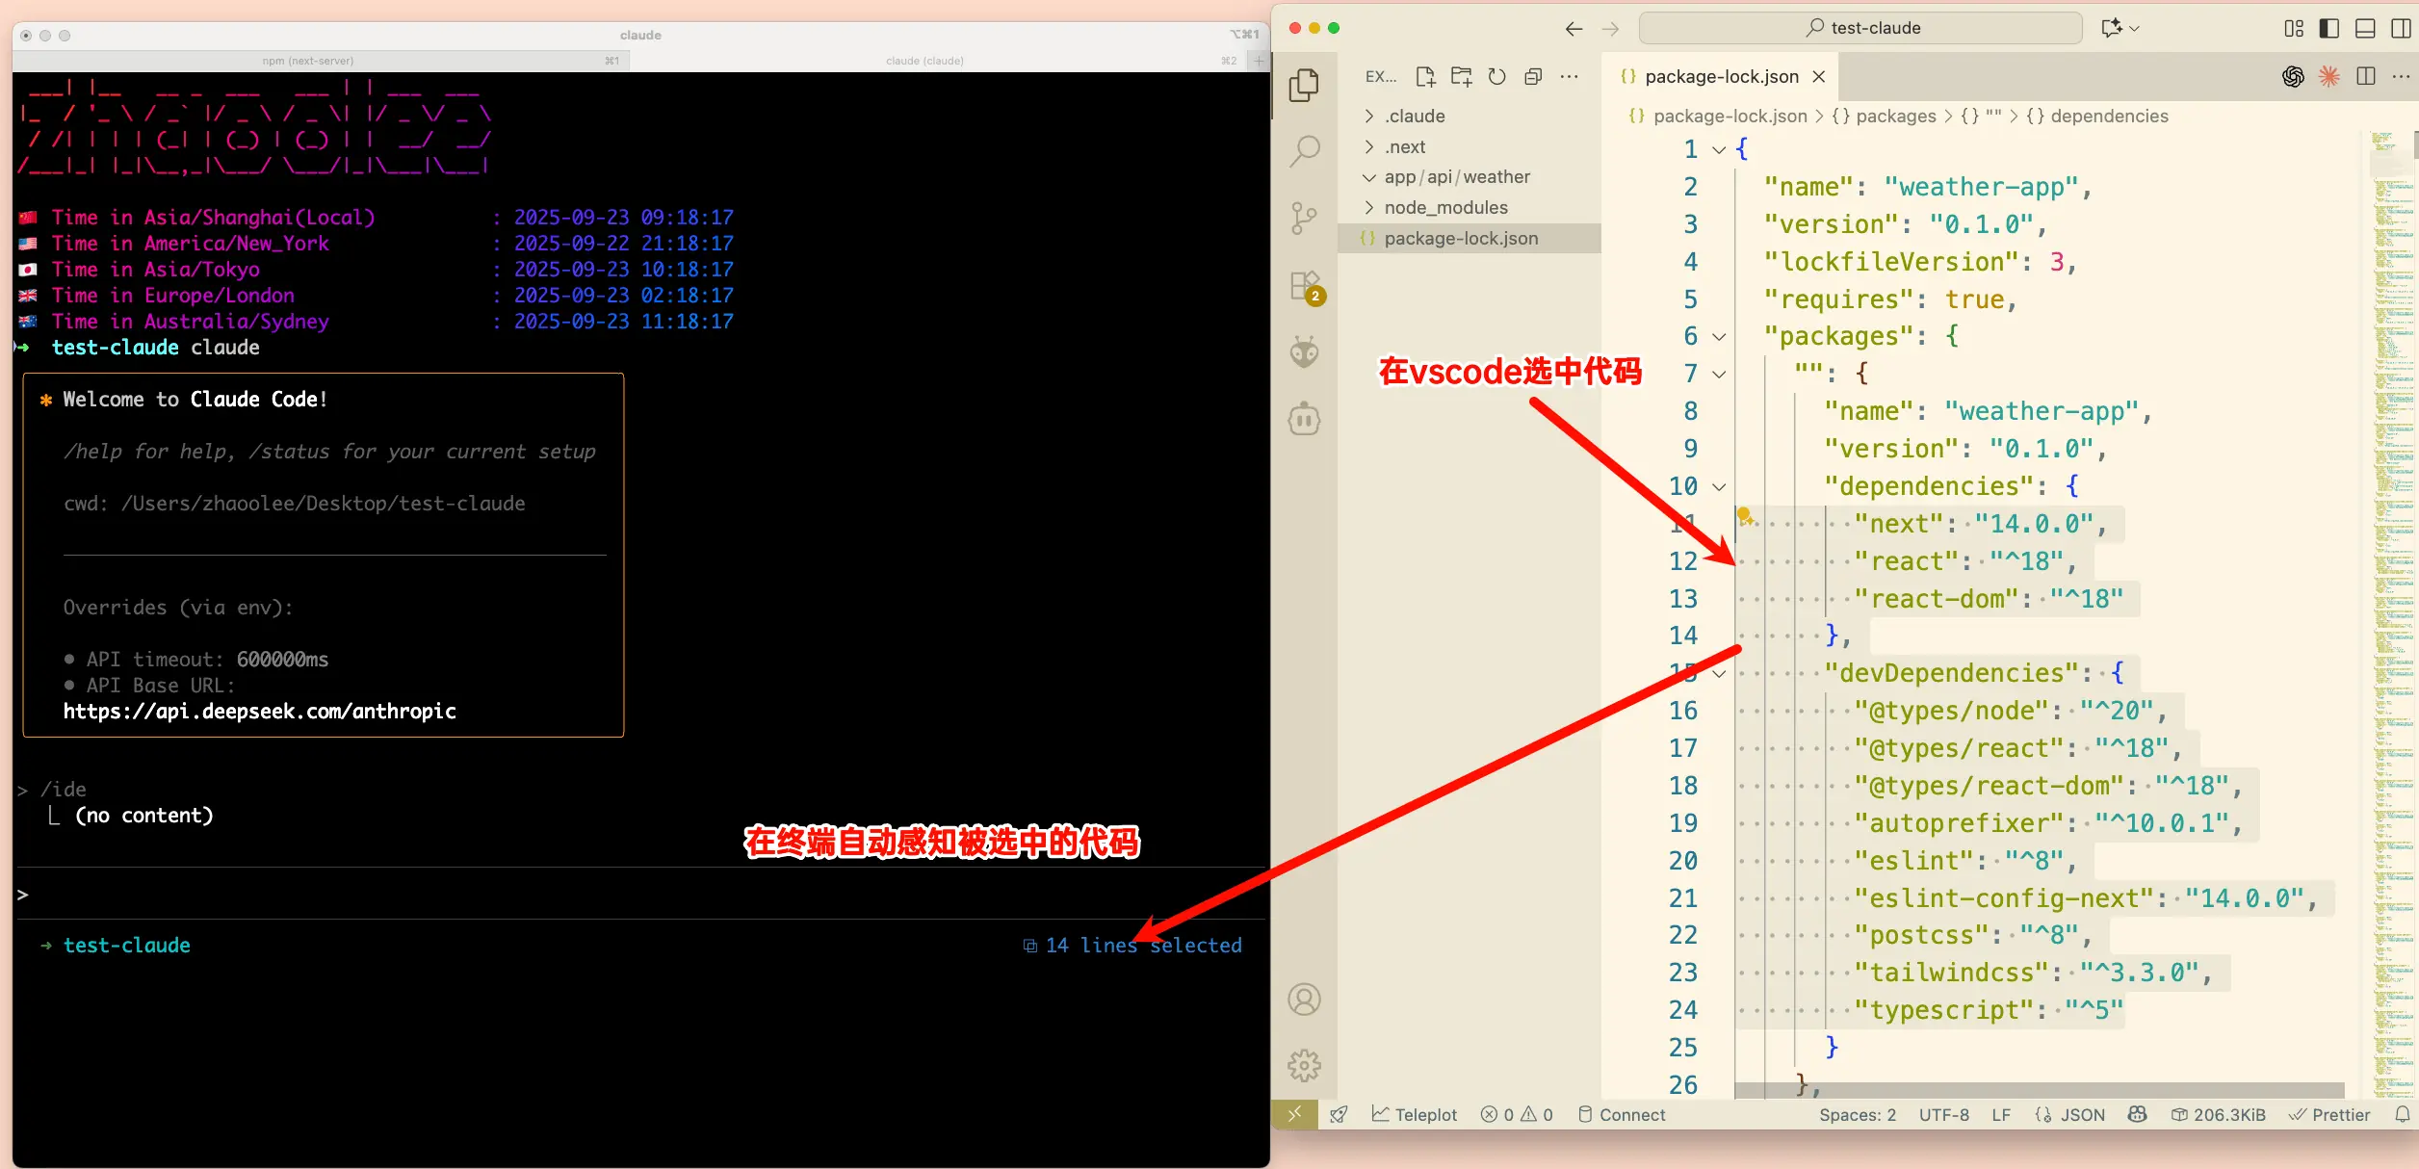The width and height of the screenshot is (2419, 1169).
Task: Expand the .claude folder
Action: (x=1416, y=117)
